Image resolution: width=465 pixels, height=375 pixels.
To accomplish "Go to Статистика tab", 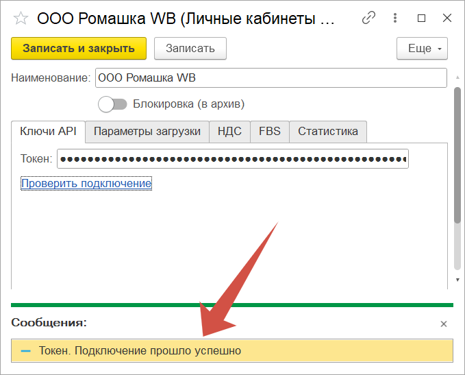I will tap(328, 132).
